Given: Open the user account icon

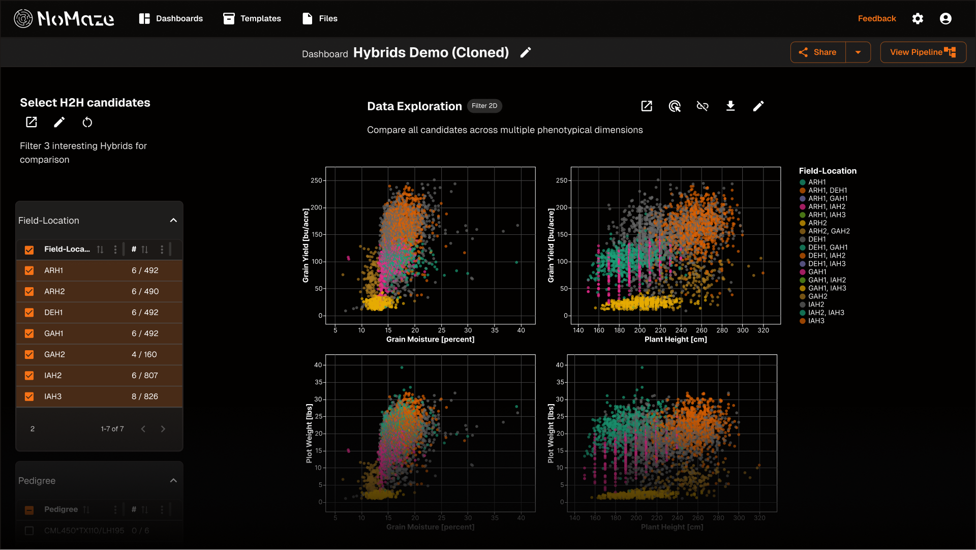Looking at the screenshot, I should pyautogui.click(x=945, y=18).
